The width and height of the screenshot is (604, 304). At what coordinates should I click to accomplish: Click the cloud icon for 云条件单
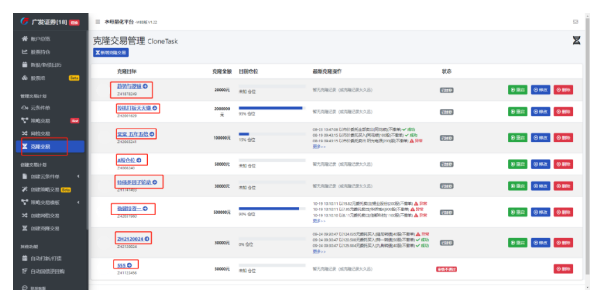click(24, 108)
